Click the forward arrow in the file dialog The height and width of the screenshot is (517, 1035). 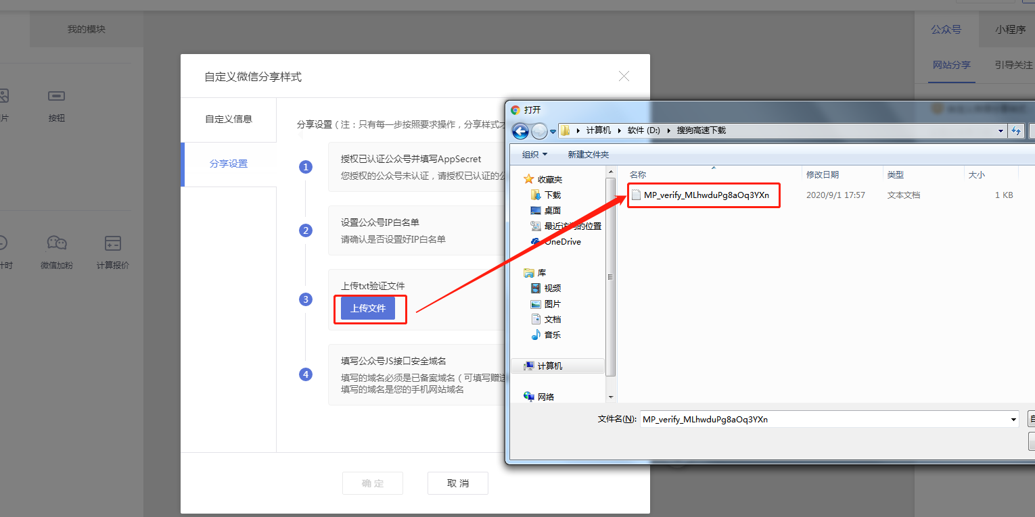[x=539, y=130]
